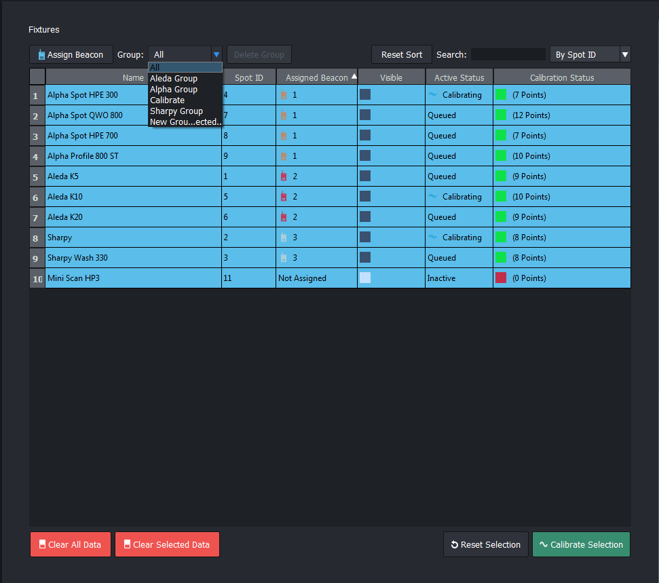Click beacon icon in Sharpy Wash 330 row
Image resolution: width=659 pixels, height=583 pixels.
[283, 258]
